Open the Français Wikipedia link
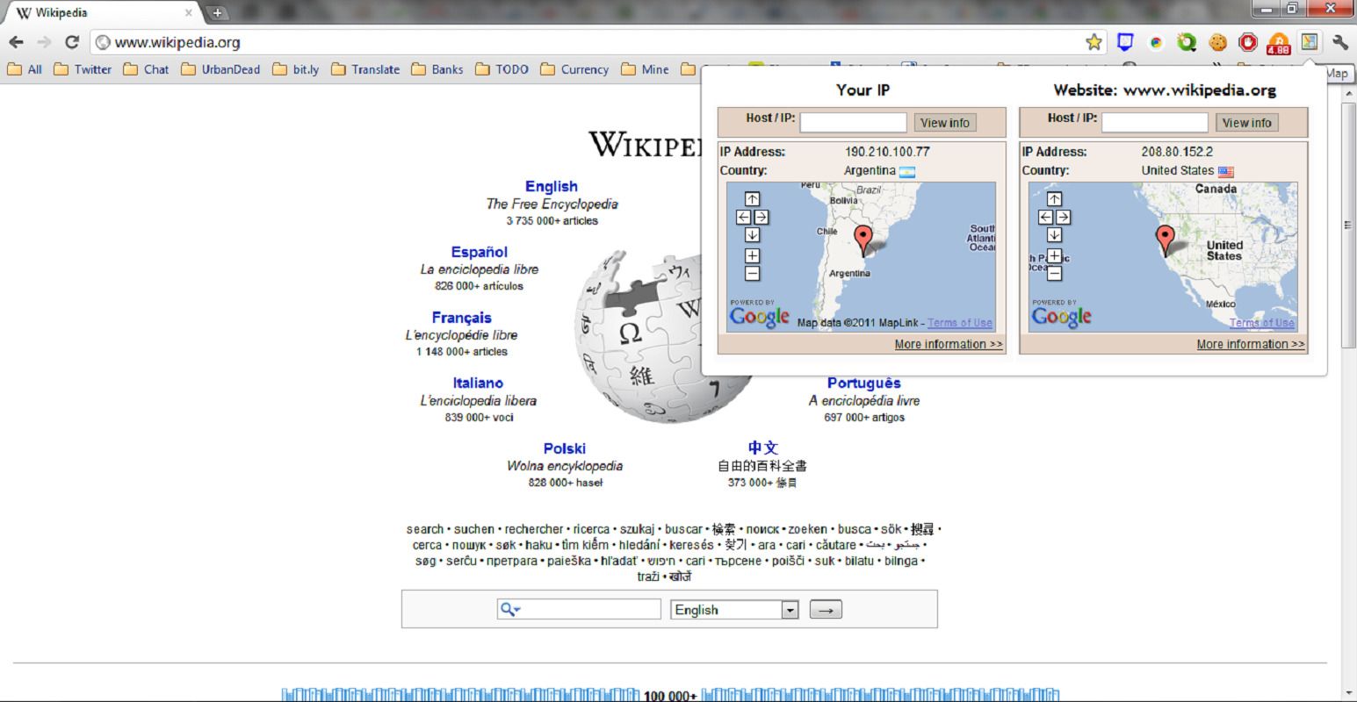 coord(461,318)
